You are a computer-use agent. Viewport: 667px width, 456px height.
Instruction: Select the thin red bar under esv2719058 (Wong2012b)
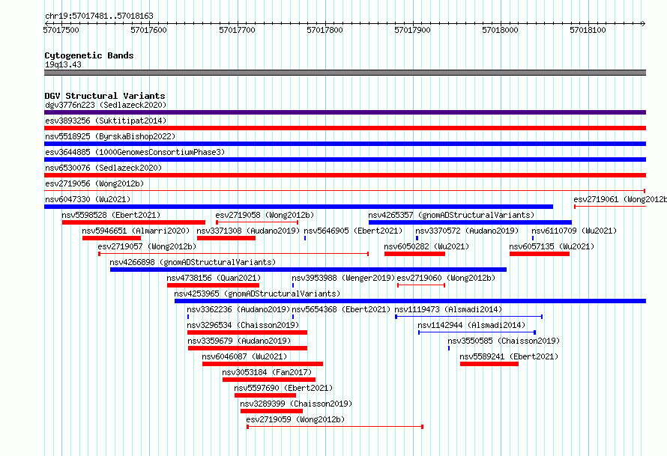click(x=257, y=222)
